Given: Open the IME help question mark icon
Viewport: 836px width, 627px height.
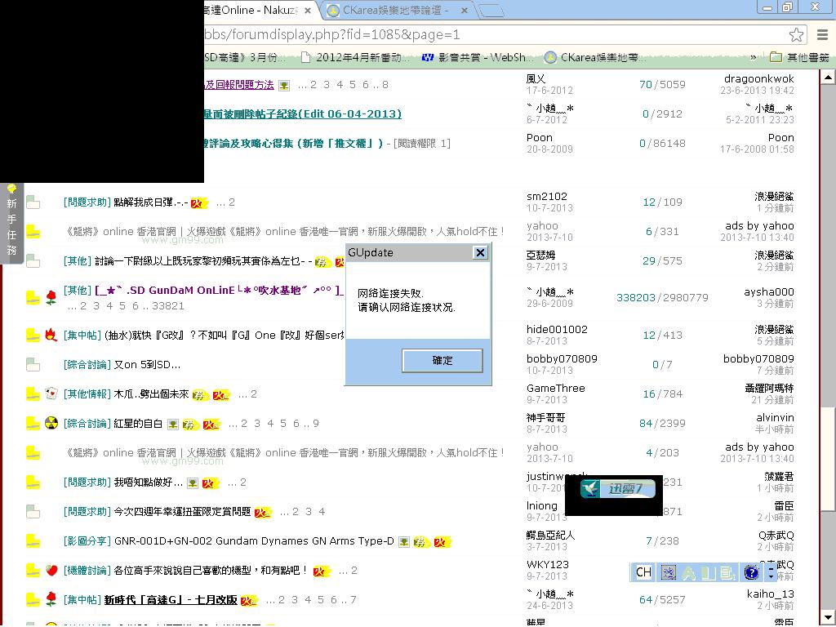Looking at the screenshot, I should tap(751, 572).
